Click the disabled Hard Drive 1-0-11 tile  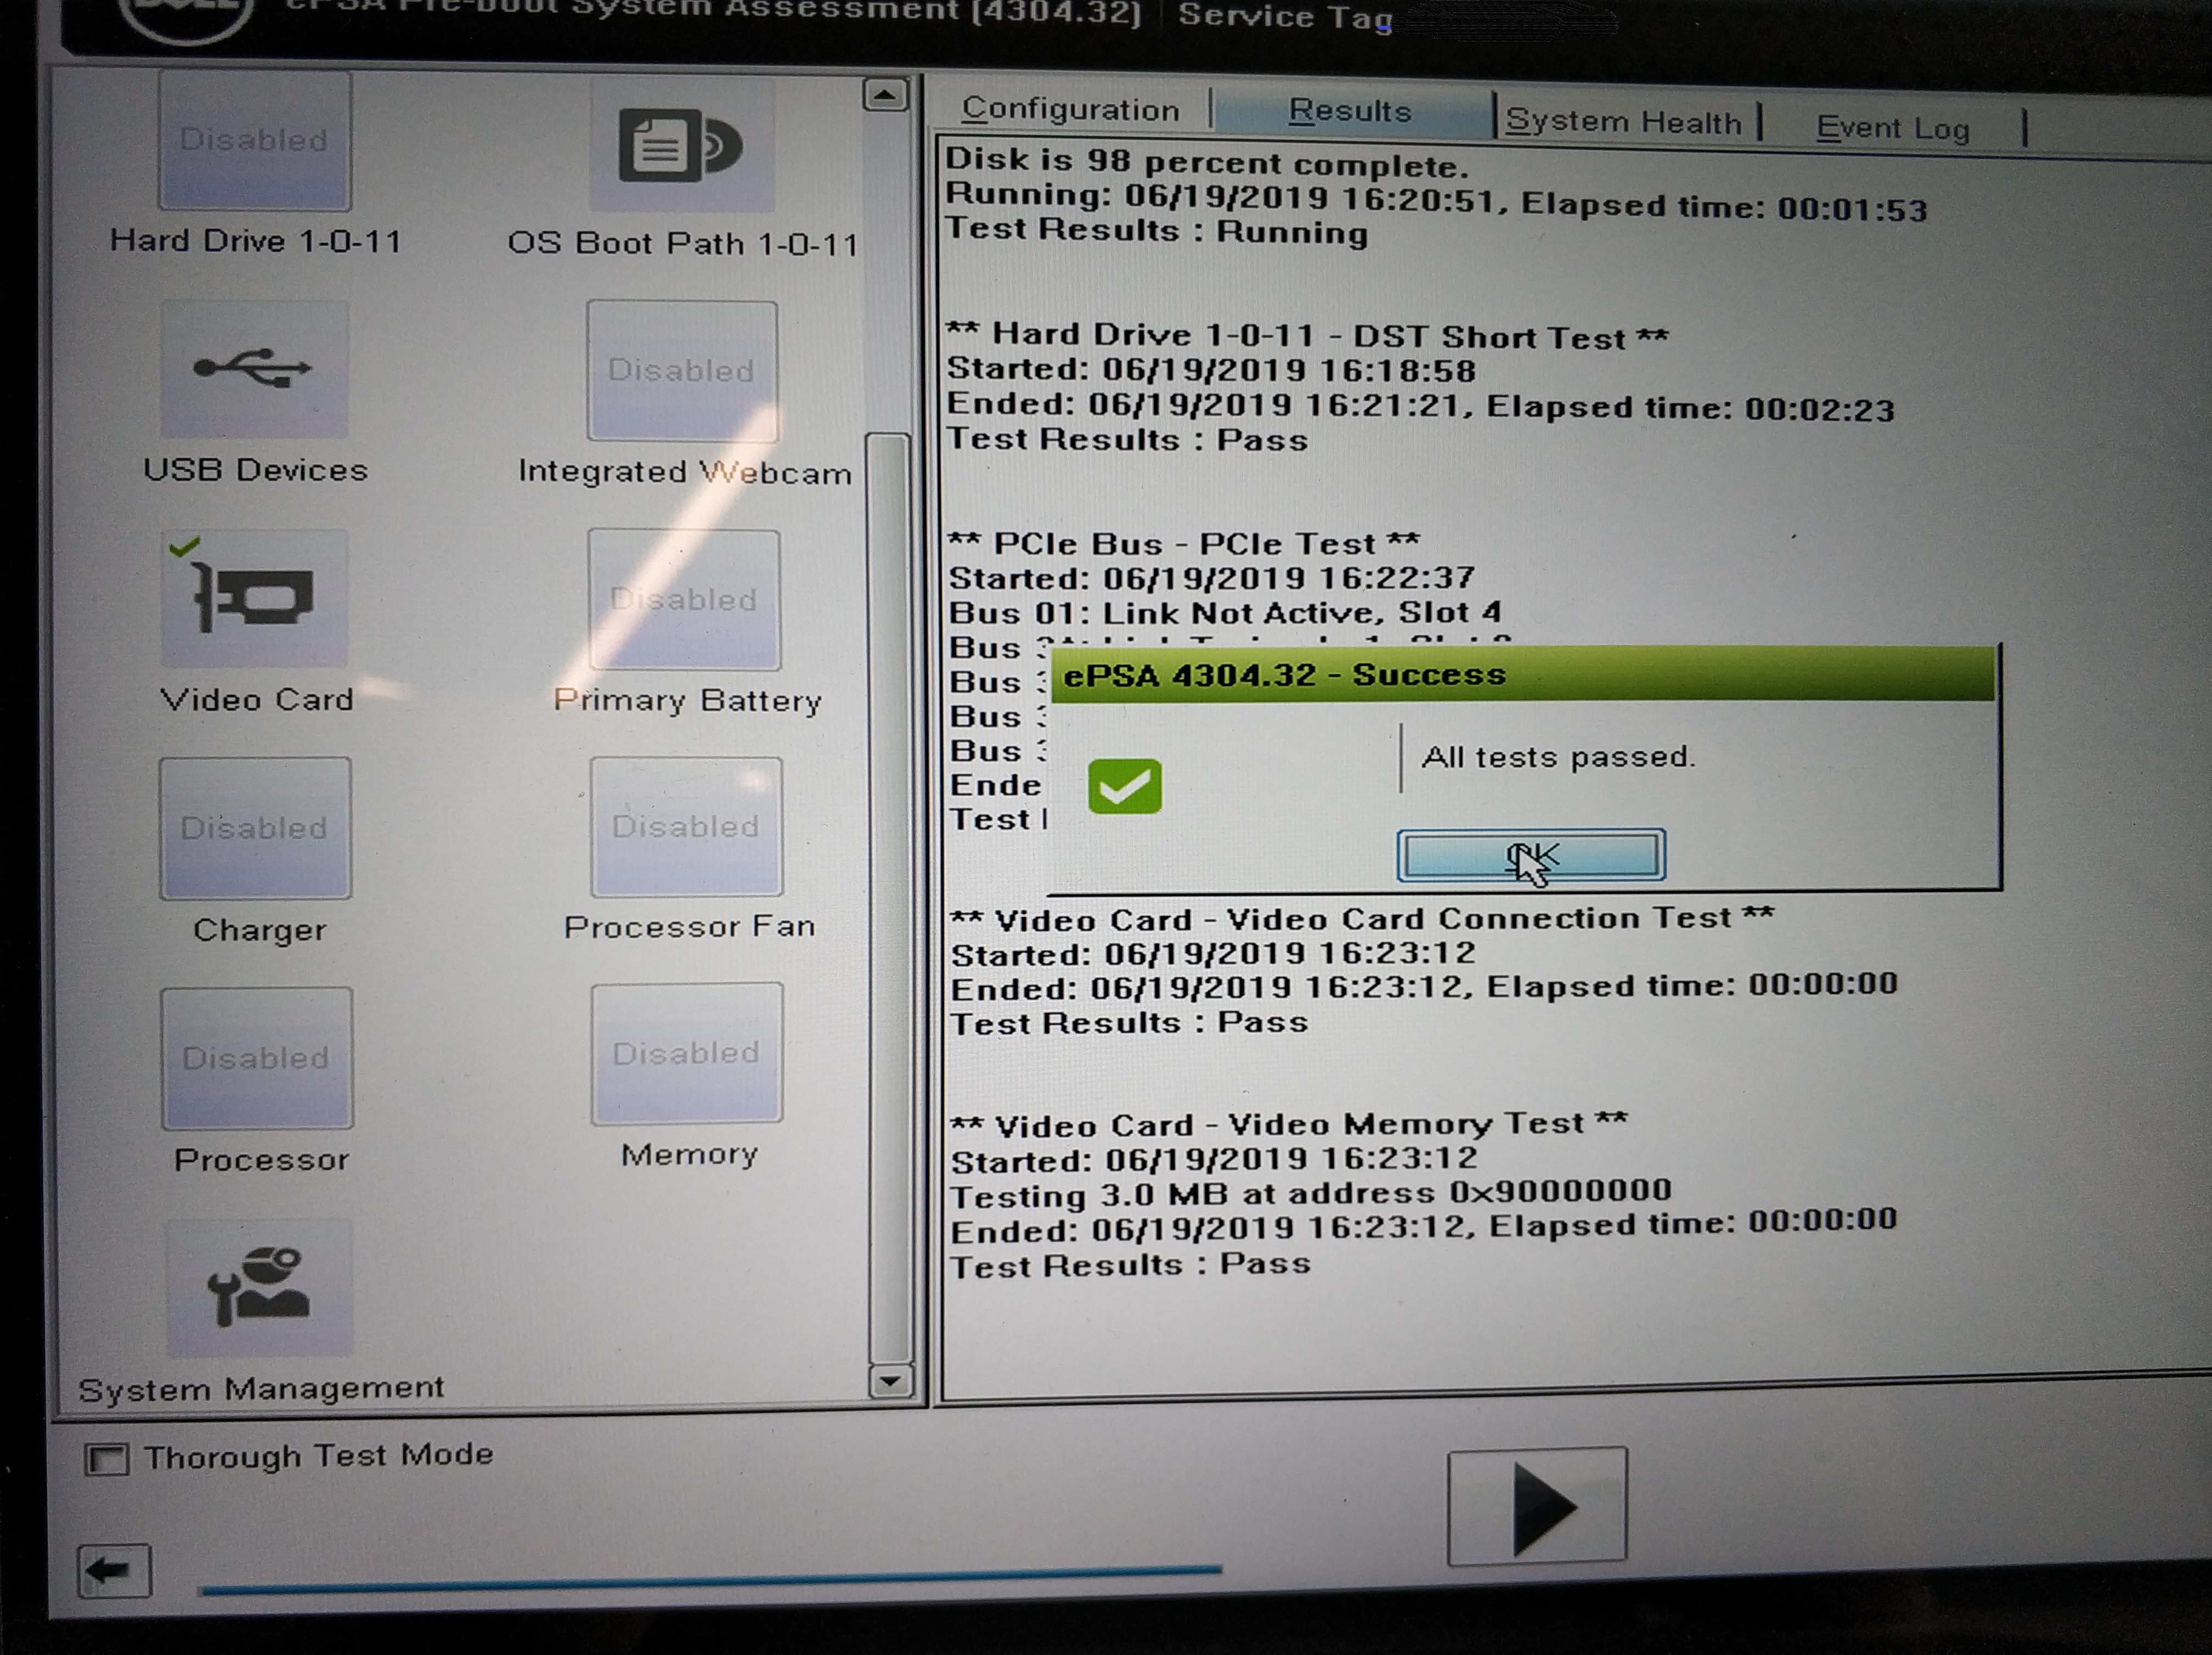coord(254,140)
